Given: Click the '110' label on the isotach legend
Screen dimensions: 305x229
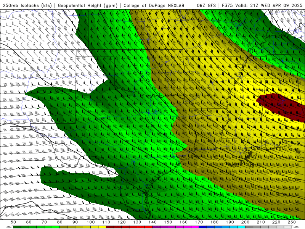Looking at the screenshot, I should coord(106,222).
